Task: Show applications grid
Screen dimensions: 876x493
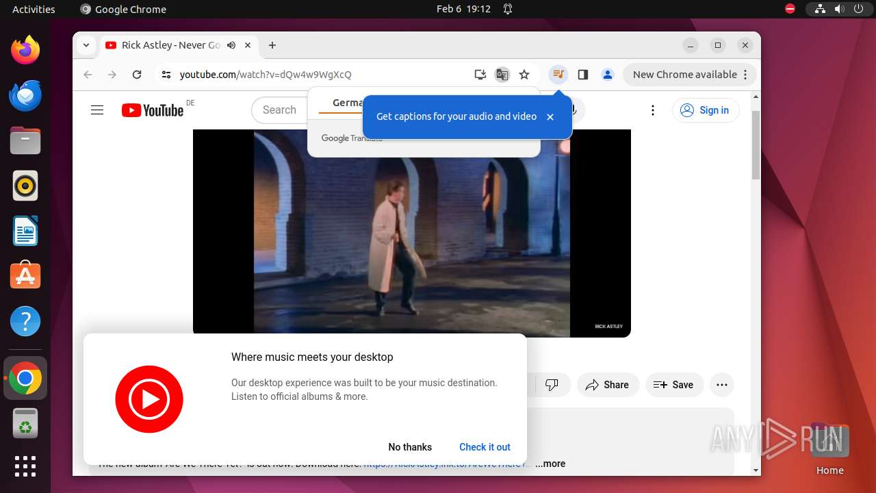Action: (25, 466)
